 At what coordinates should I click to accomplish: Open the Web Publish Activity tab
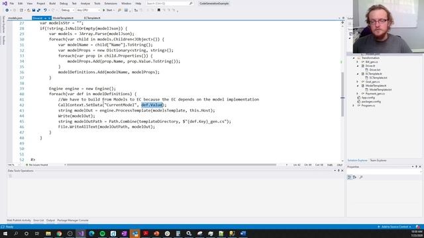pyautogui.click(x=19, y=220)
